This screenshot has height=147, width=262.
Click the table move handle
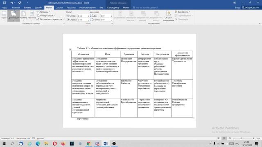(x=70, y=50)
